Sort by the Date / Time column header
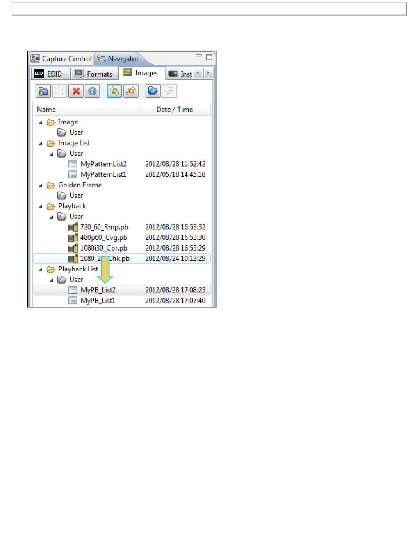 pyautogui.click(x=175, y=109)
